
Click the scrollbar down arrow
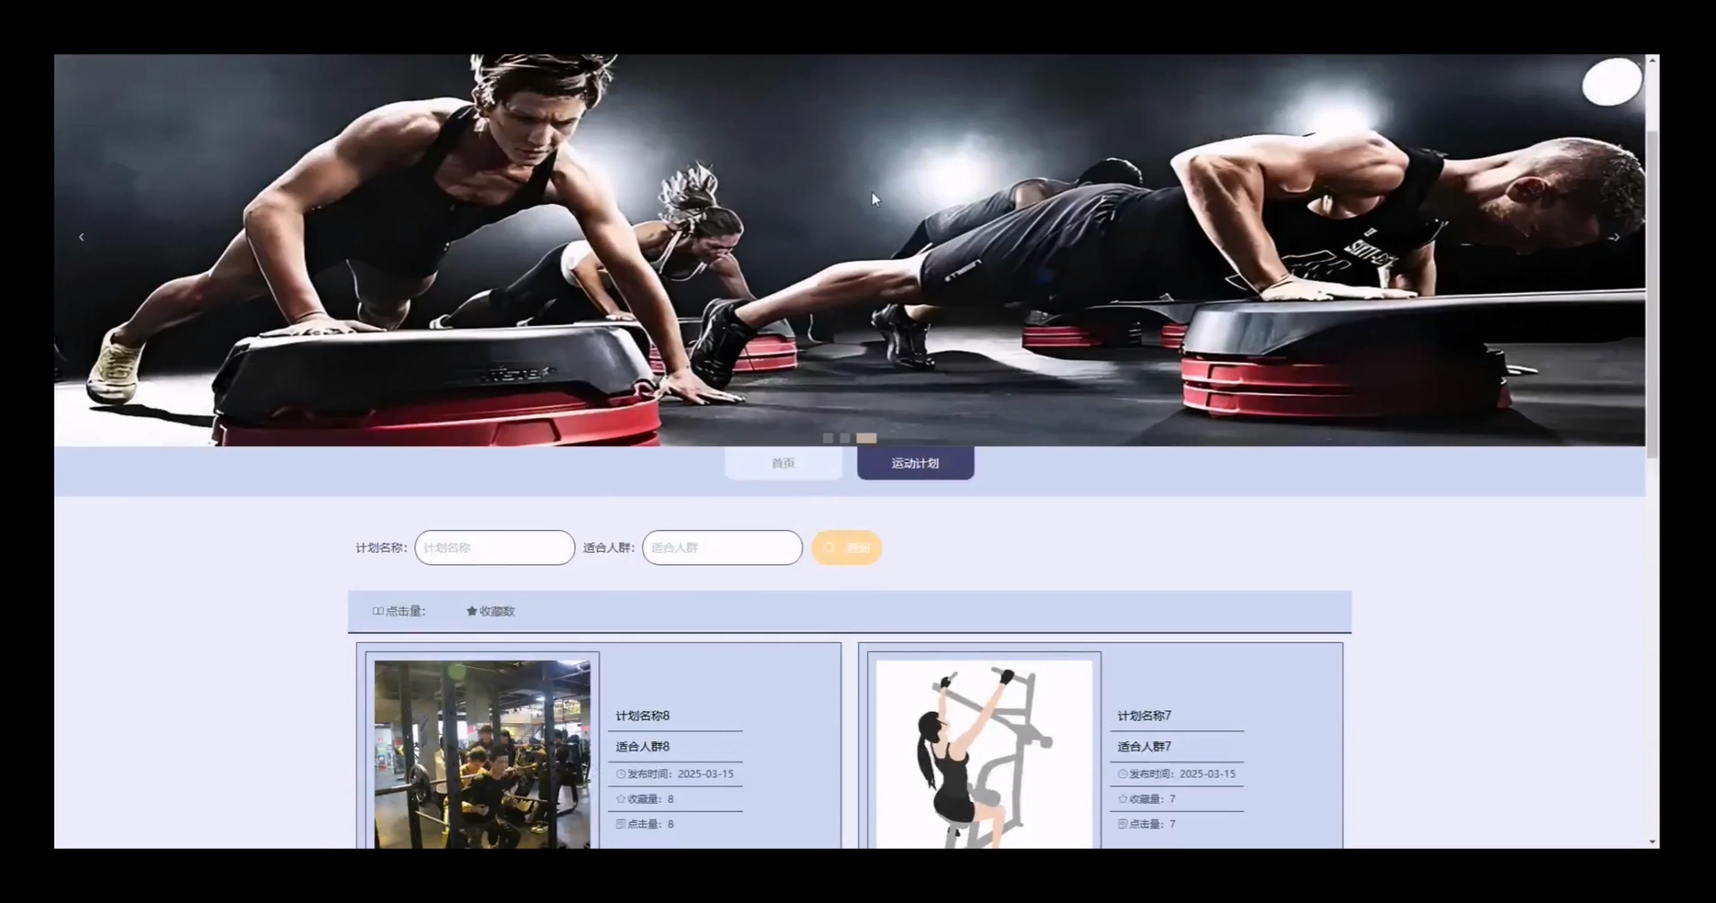[x=1652, y=842]
